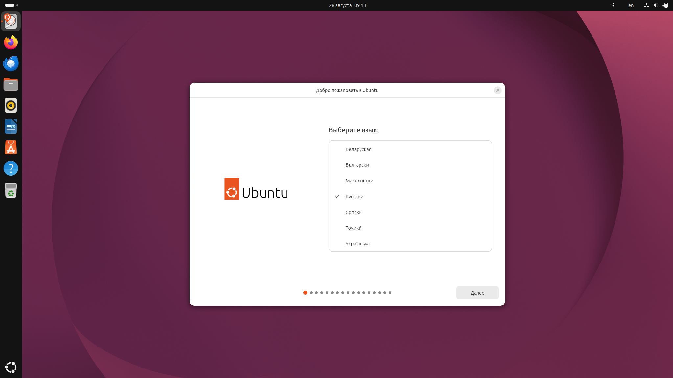Launch Firefox from the dock
Viewport: 673px width, 378px height.
point(11,42)
